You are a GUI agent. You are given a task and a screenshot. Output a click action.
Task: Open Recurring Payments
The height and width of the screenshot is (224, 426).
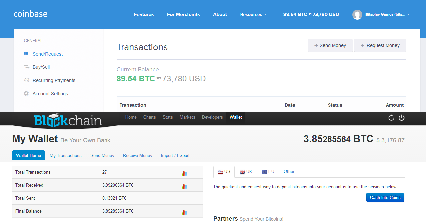54,80
